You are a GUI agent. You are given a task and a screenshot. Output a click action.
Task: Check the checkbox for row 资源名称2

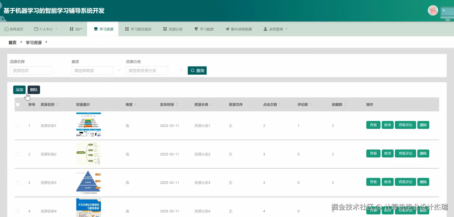tap(18, 154)
